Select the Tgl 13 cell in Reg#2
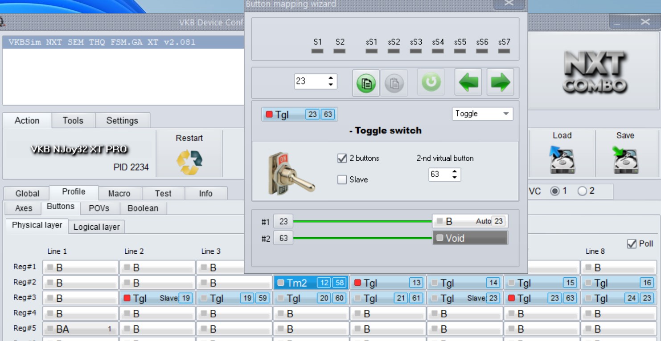 coord(388,283)
